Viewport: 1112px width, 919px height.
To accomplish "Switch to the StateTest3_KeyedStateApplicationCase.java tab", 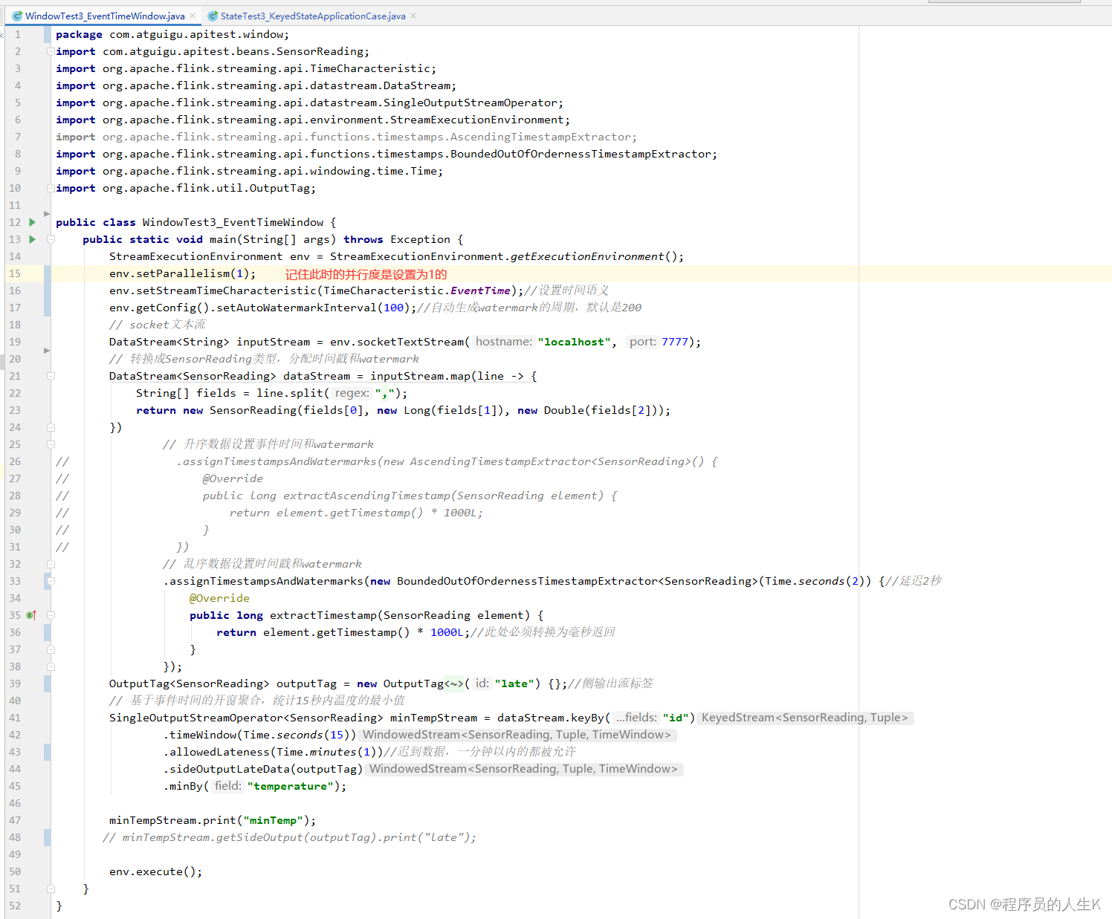I will click(x=312, y=16).
